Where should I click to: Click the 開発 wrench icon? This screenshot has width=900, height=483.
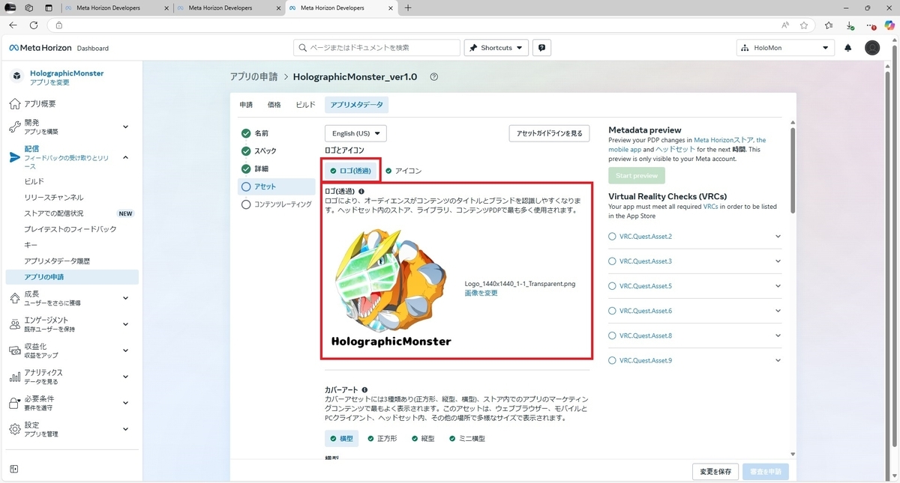15,127
